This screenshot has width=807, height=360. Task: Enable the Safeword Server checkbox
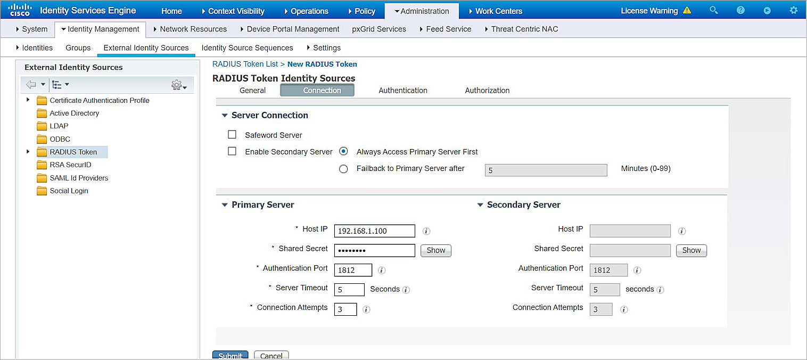point(232,135)
